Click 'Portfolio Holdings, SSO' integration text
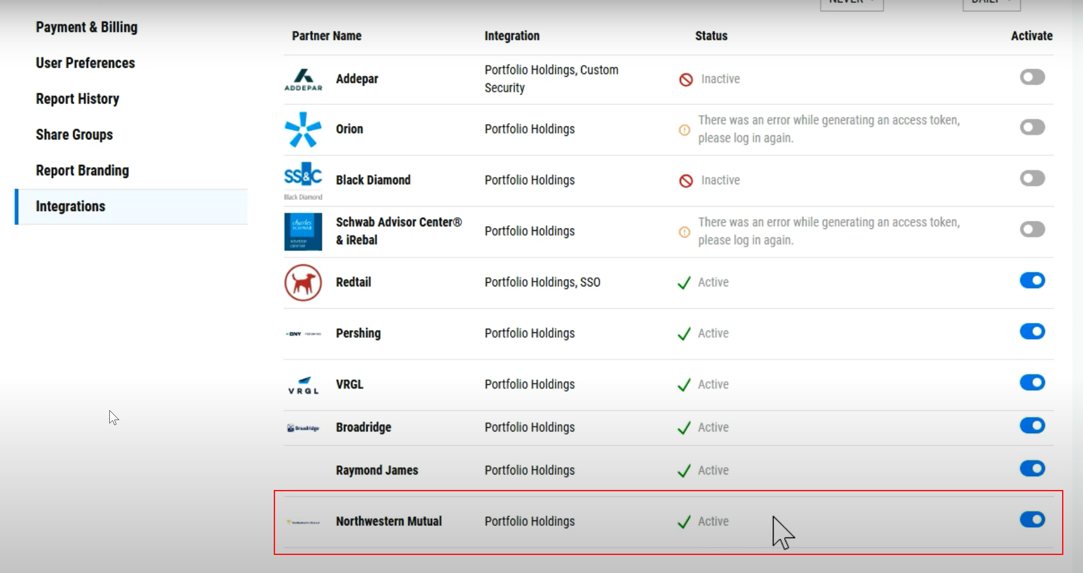Screen dimensions: 1083x573 point(542,282)
